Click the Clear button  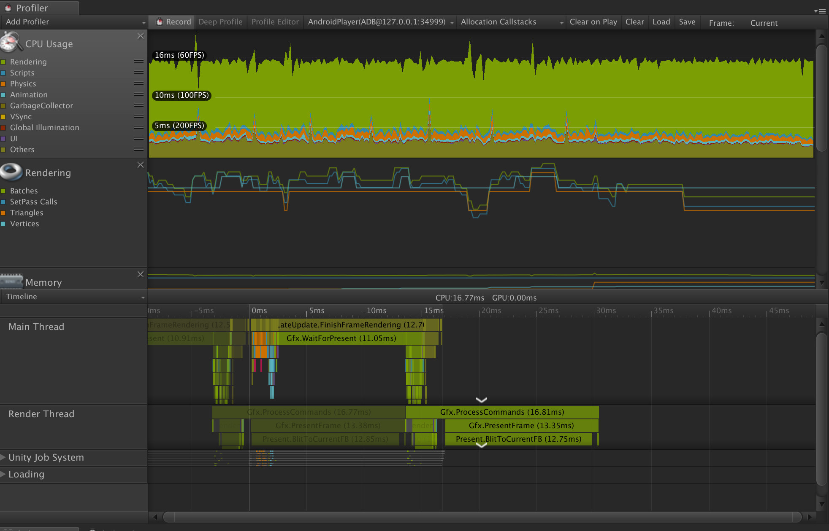click(634, 22)
